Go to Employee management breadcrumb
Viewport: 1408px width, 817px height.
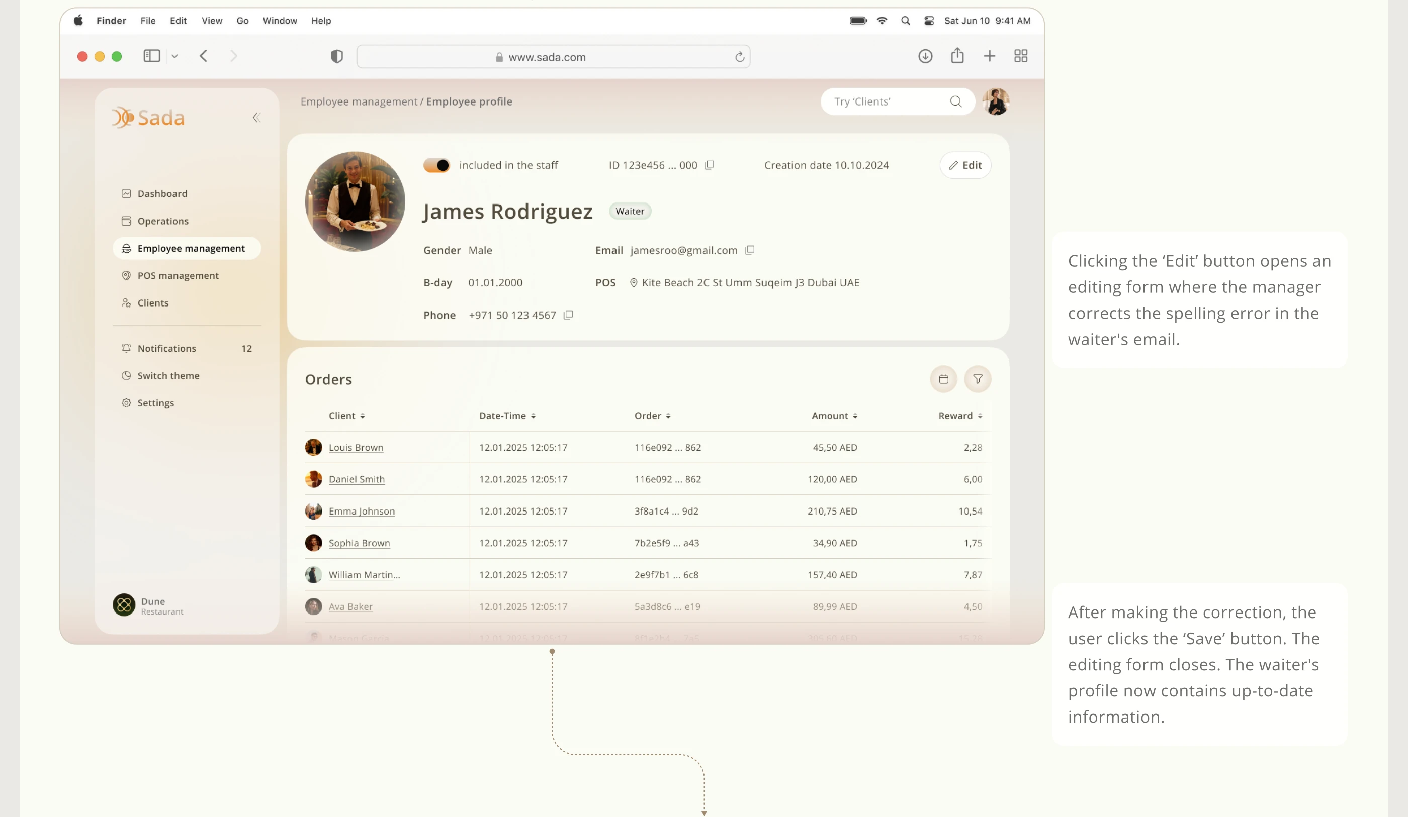click(359, 101)
